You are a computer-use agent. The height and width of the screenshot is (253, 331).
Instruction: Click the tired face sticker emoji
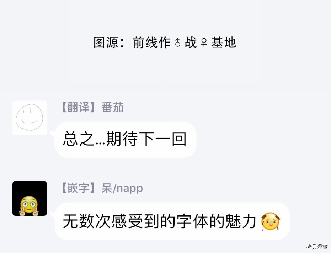271,221
